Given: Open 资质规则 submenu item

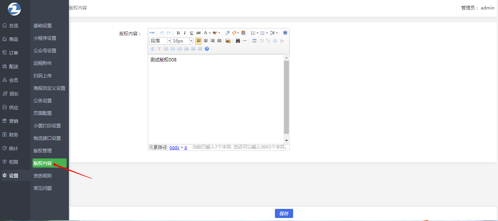Looking at the screenshot, I should tap(42, 176).
